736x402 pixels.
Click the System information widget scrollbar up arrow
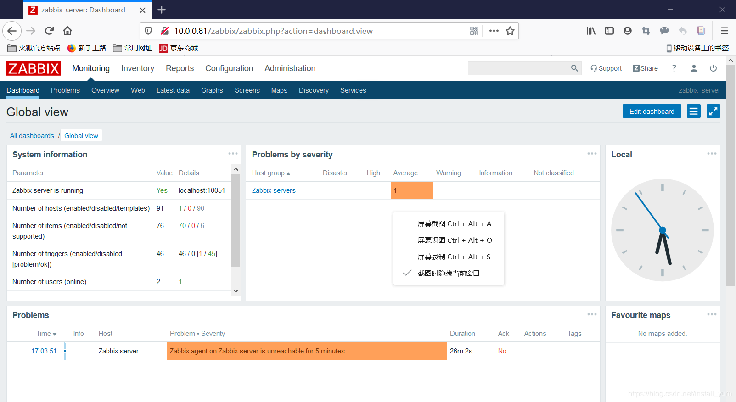tap(236, 169)
